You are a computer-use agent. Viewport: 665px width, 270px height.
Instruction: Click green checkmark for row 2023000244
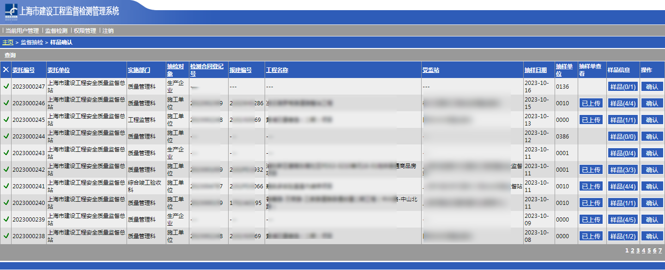[6, 136]
